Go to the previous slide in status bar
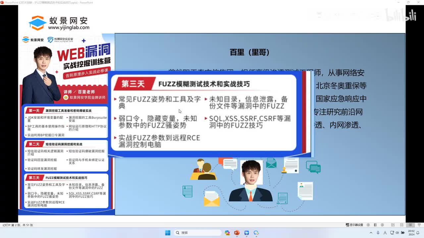 [x=368, y=225]
